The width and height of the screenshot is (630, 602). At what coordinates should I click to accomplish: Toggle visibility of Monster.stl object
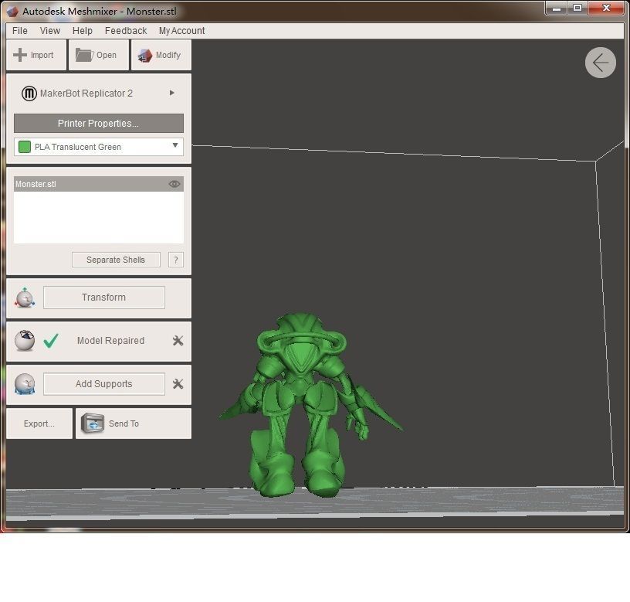tap(174, 184)
